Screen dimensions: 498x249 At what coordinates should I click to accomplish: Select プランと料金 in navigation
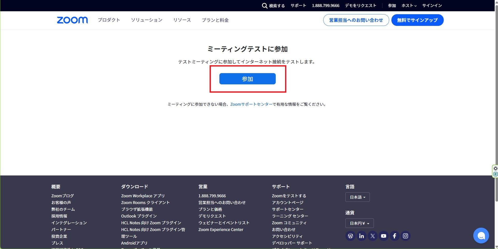click(215, 20)
